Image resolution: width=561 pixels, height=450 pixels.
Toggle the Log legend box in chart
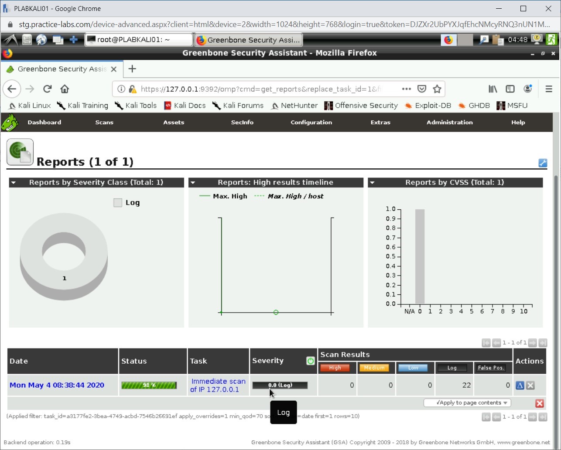pos(118,203)
